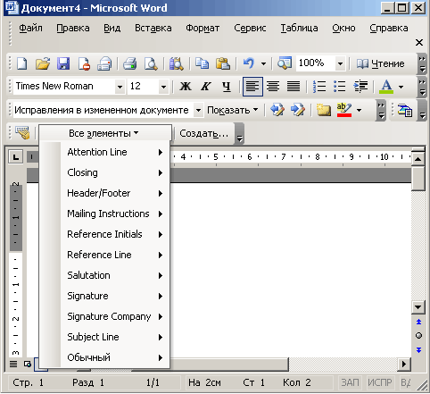Save the document with floppy icon
The image size is (430, 394).
[63, 63]
